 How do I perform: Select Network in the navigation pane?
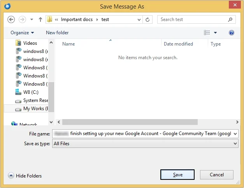pos(28,124)
